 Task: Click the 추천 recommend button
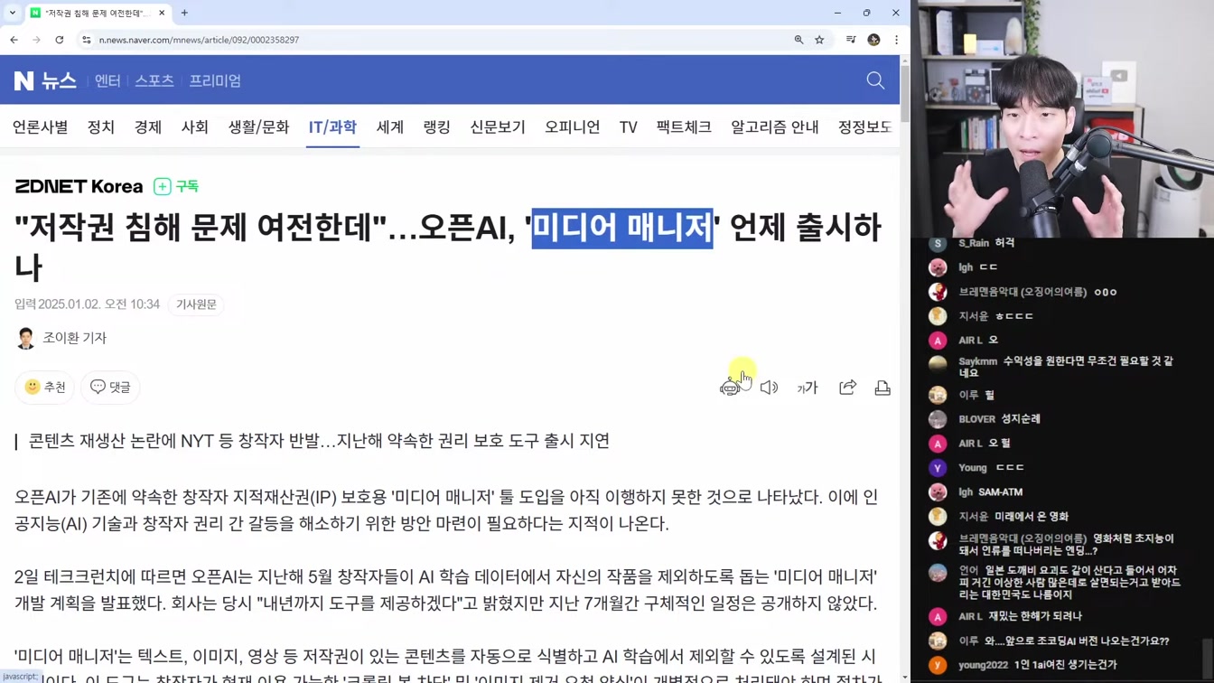[45, 387]
